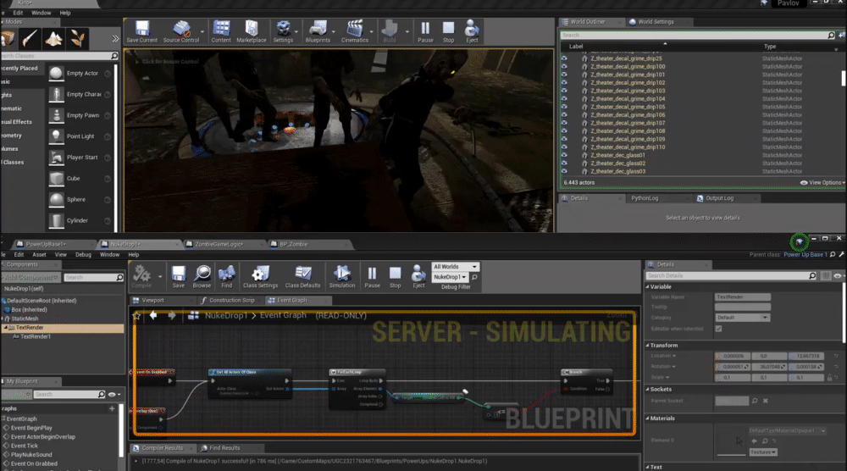
Task: Toggle visibility of Z_theater_decal_grime_drip100
Action: click(565, 66)
